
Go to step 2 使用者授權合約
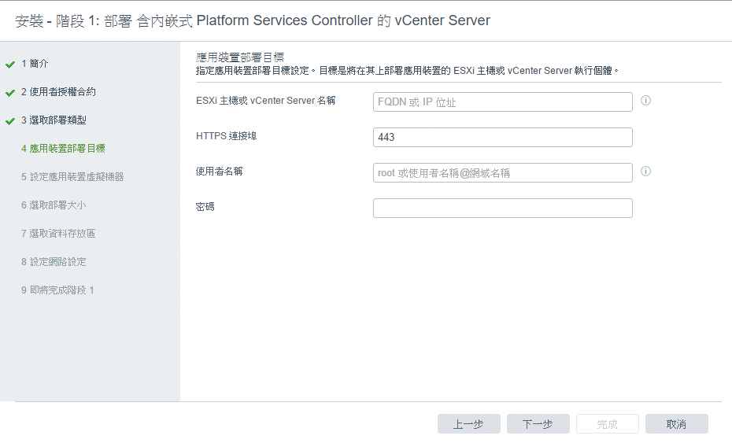click(x=58, y=92)
